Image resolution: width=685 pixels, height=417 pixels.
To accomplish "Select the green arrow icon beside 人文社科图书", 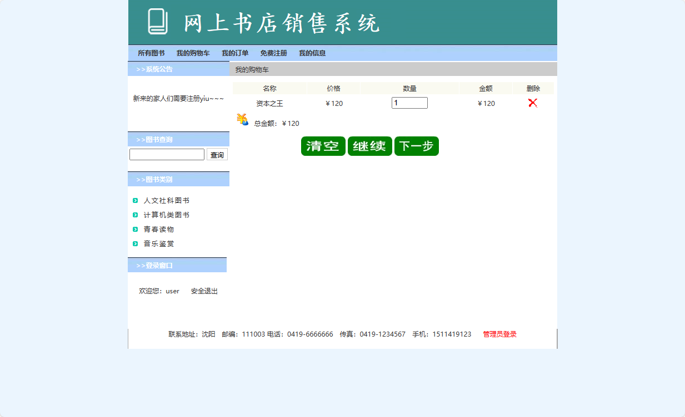I will click(x=134, y=200).
